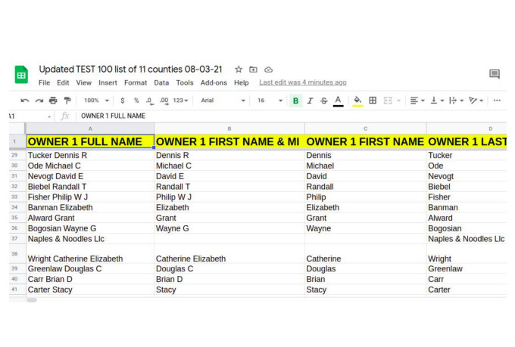This screenshot has height=347, width=515.
Task: Open the View menu
Action: (84, 82)
